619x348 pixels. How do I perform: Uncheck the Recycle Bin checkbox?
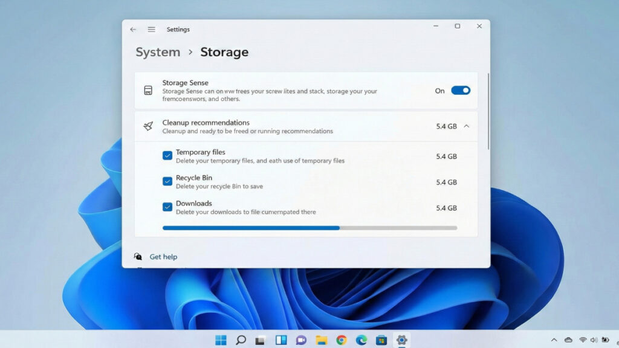click(167, 181)
